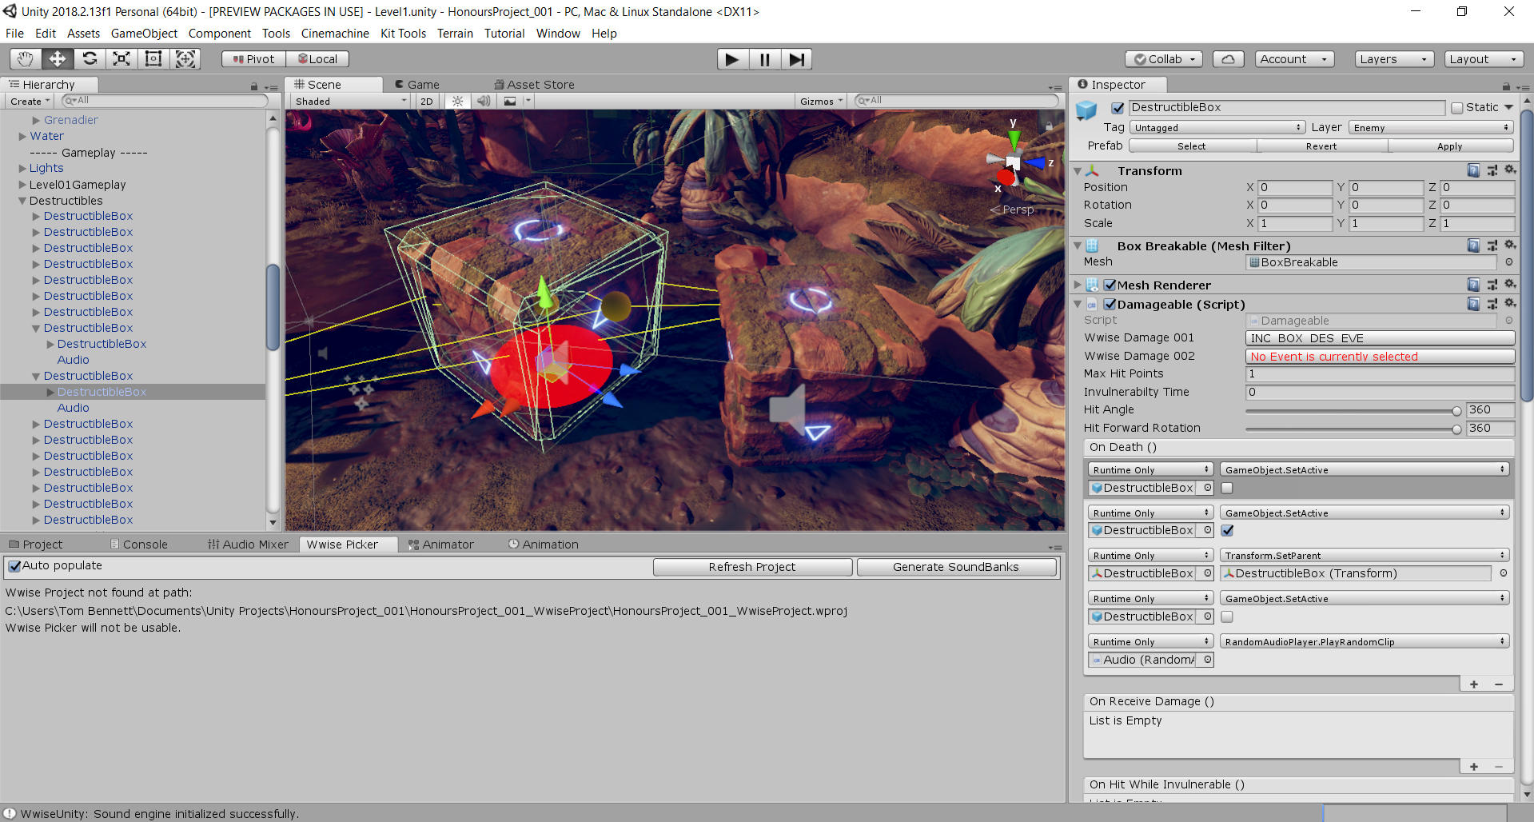Toggle fourth SetActive boolean checkbox
Viewport: 1534px width, 822px height.
[x=1227, y=616]
